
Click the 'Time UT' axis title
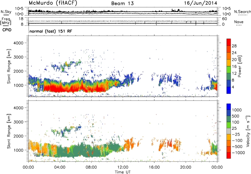[x=123, y=172]
